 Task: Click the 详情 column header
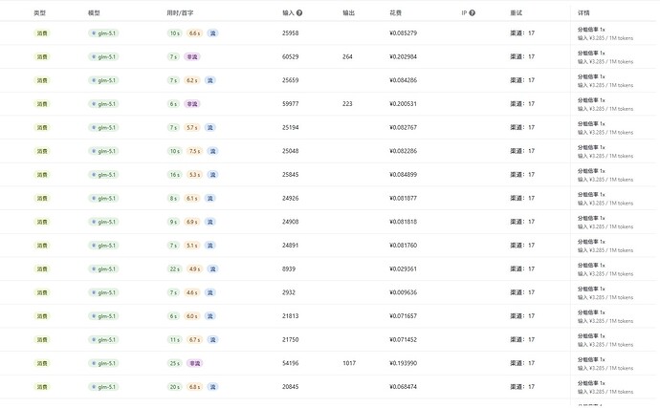click(583, 13)
